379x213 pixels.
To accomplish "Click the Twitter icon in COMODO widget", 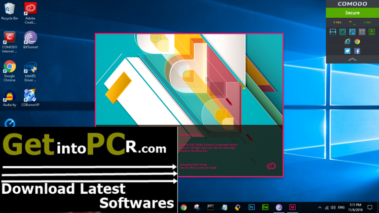I will coord(347,51).
